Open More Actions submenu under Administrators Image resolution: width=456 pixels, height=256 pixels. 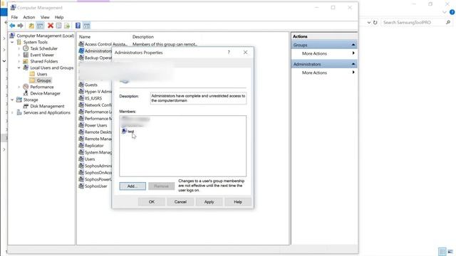(324, 73)
